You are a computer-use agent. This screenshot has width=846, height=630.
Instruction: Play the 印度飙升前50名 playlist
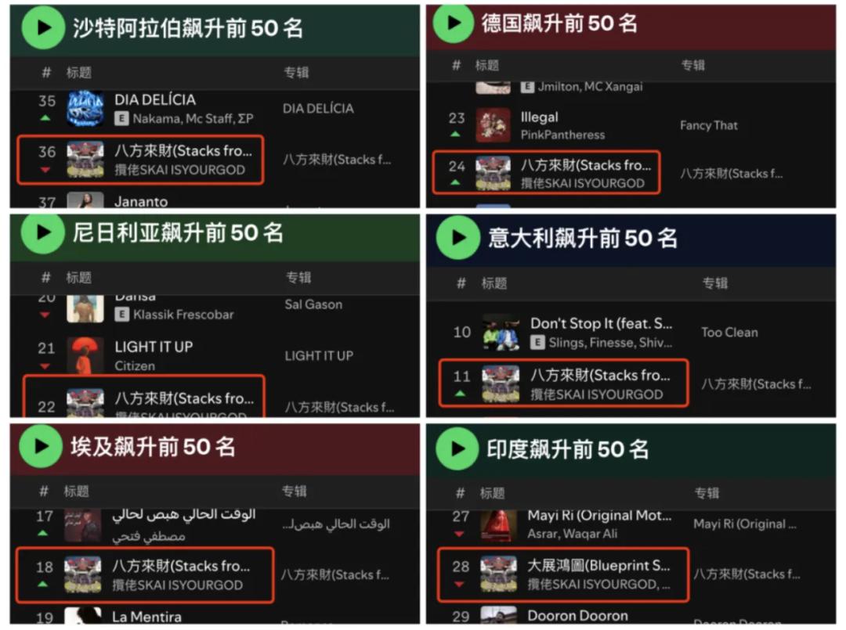pos(457,448)
